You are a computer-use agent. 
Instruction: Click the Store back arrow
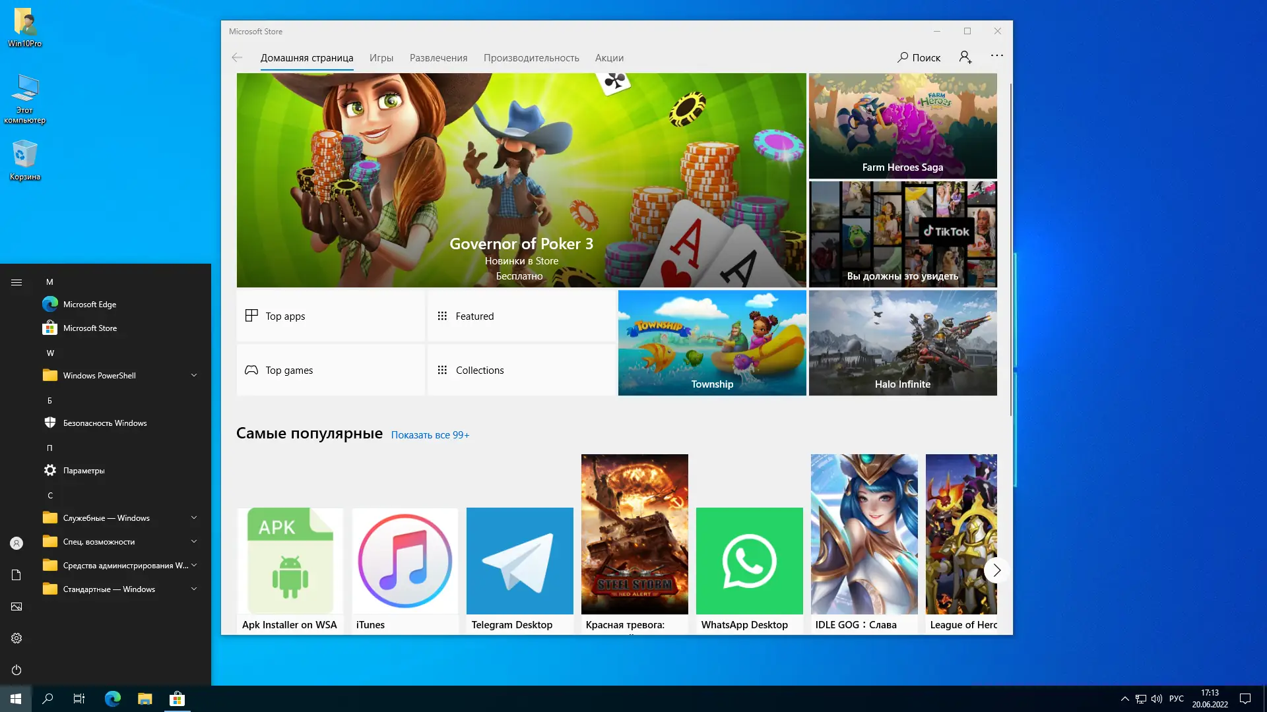[x=237, y=57]
